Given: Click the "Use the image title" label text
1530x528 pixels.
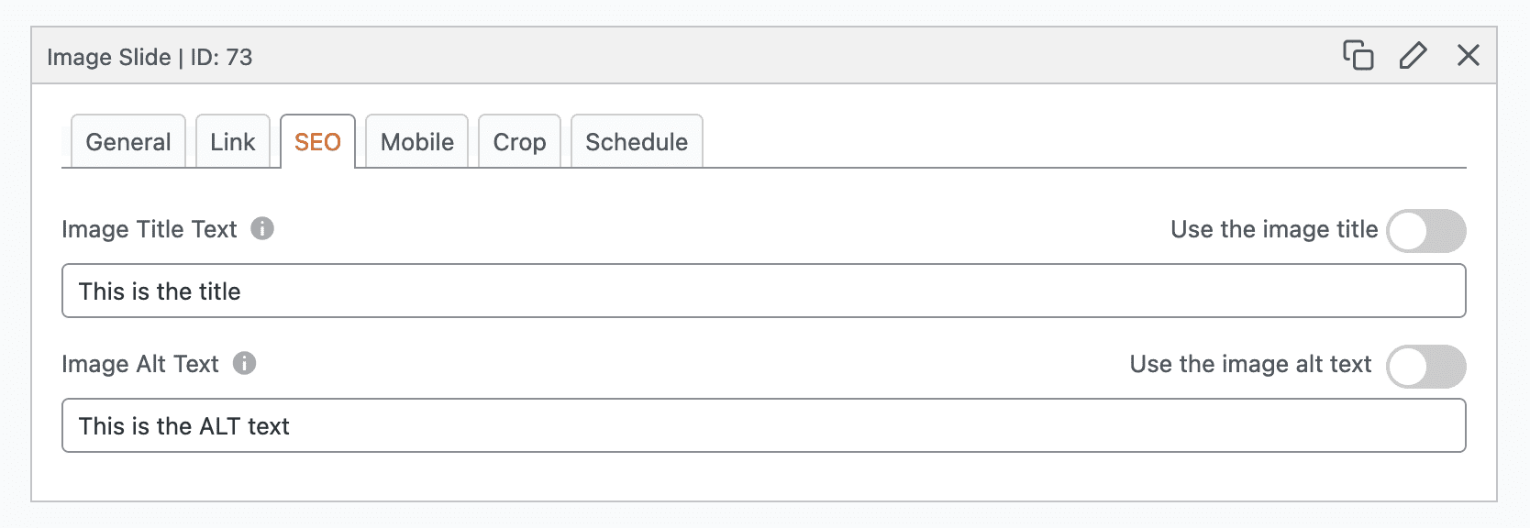Looking at the screenshot, I should [1273, 229].
